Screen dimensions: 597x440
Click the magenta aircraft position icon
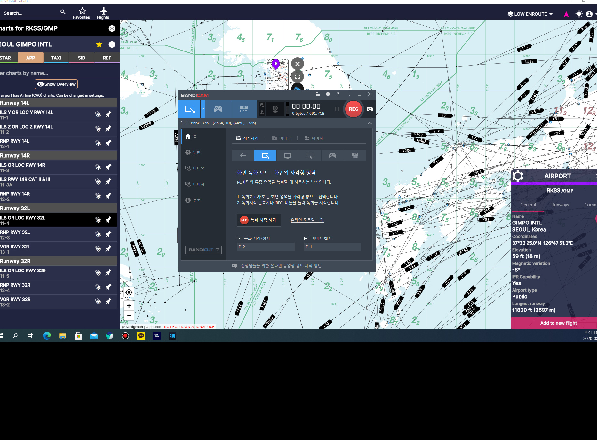pos(566,14)
